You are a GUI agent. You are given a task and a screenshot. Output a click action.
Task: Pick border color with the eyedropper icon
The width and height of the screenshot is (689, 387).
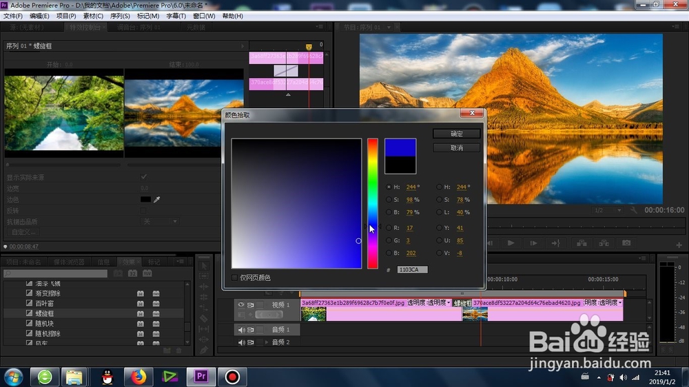157,200
